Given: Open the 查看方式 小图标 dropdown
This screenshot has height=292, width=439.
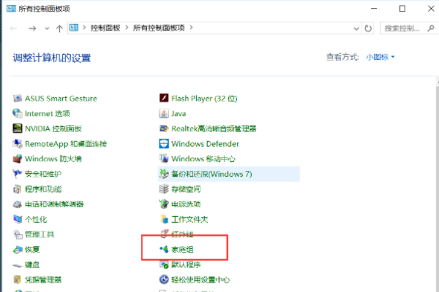Looking at the screenshot, I should 380,57.
